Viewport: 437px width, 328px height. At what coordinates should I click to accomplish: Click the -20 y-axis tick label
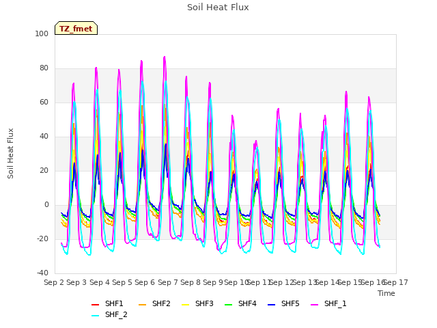[x=42, y=238]
